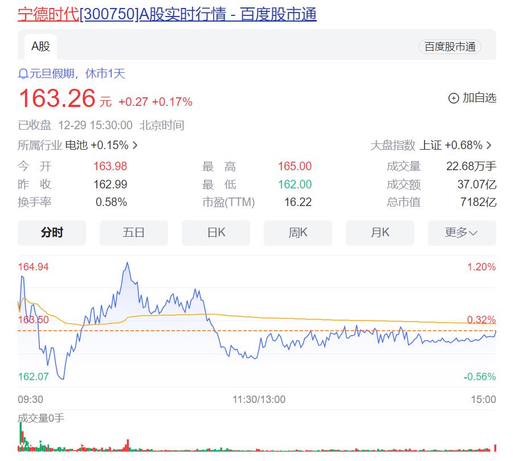Click 换手率 value 0.58%
Viewport: 527px width, 461px height.
(x=111, y=202)
